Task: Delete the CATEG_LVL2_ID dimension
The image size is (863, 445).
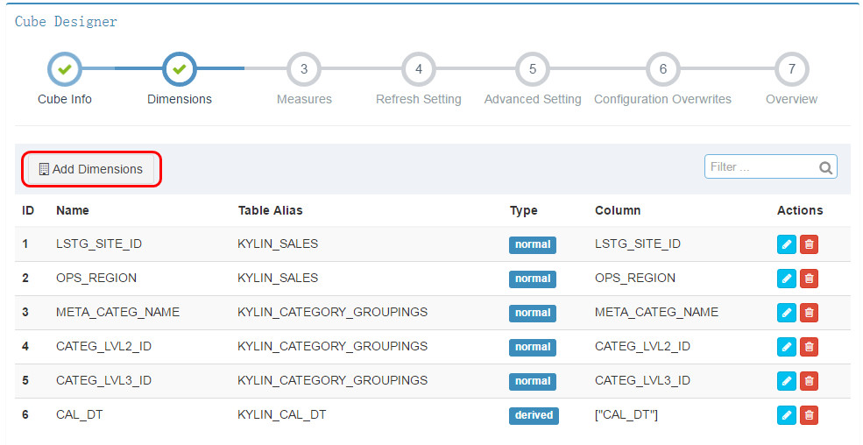Action: click(809, 347)
